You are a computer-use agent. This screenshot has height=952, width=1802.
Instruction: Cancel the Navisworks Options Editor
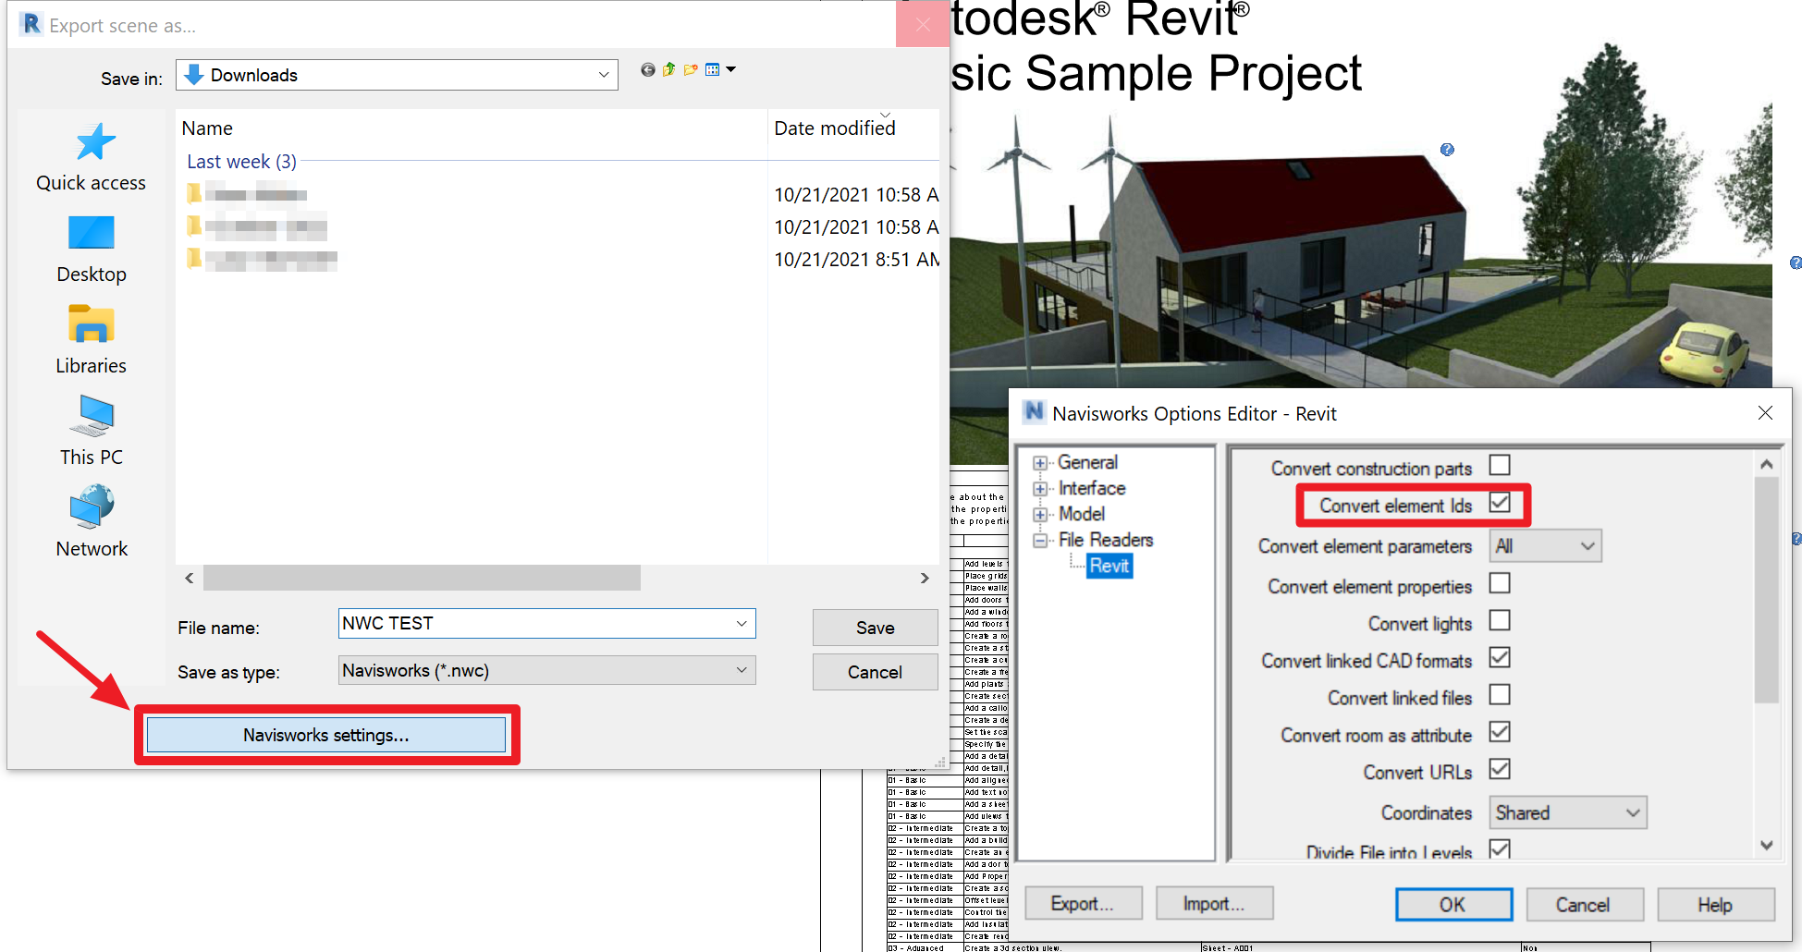(x=1583, y=905)
